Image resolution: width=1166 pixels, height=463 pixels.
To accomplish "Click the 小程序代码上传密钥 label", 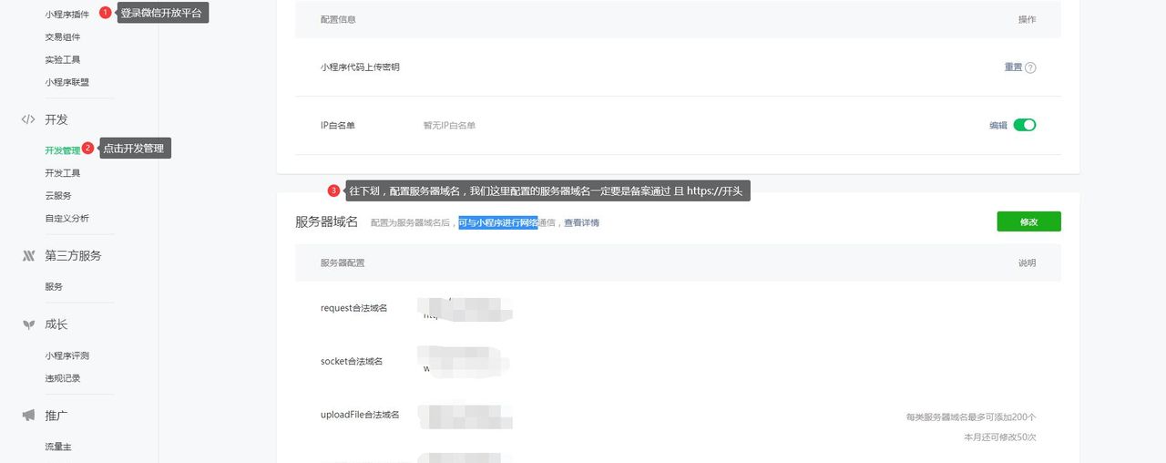I will 360,67.
